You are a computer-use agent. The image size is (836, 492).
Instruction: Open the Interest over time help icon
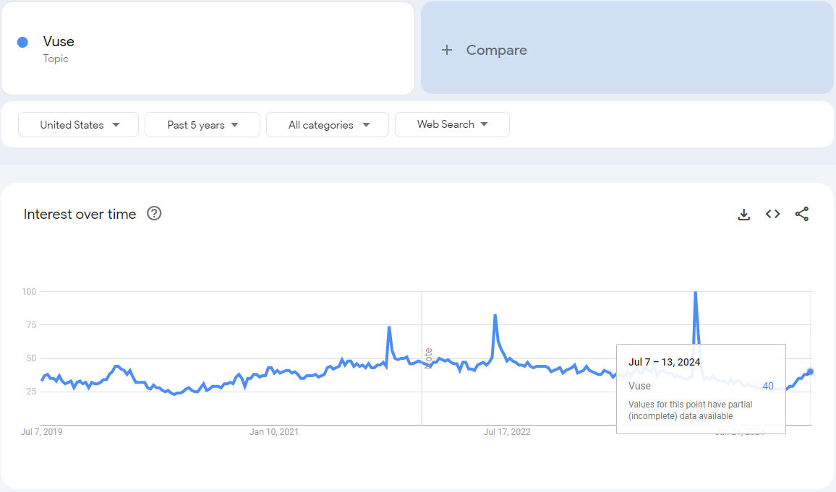[x=154, y=214]
